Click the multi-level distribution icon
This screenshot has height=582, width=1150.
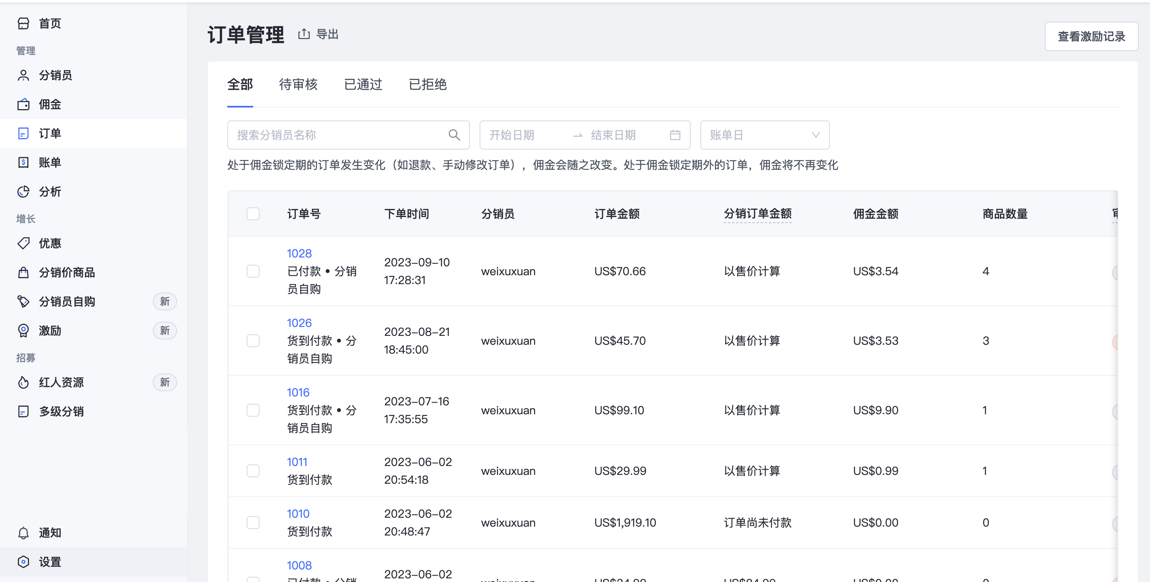tap(23, 411)
